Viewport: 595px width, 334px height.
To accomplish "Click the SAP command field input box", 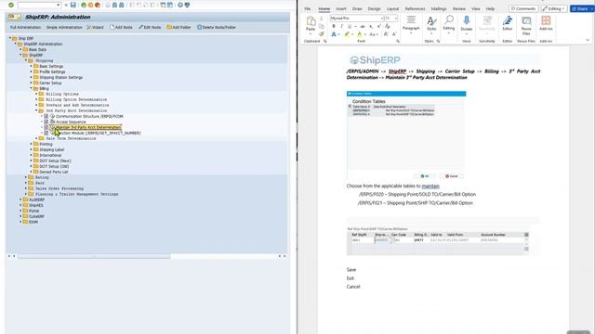I will click(39, 5).
